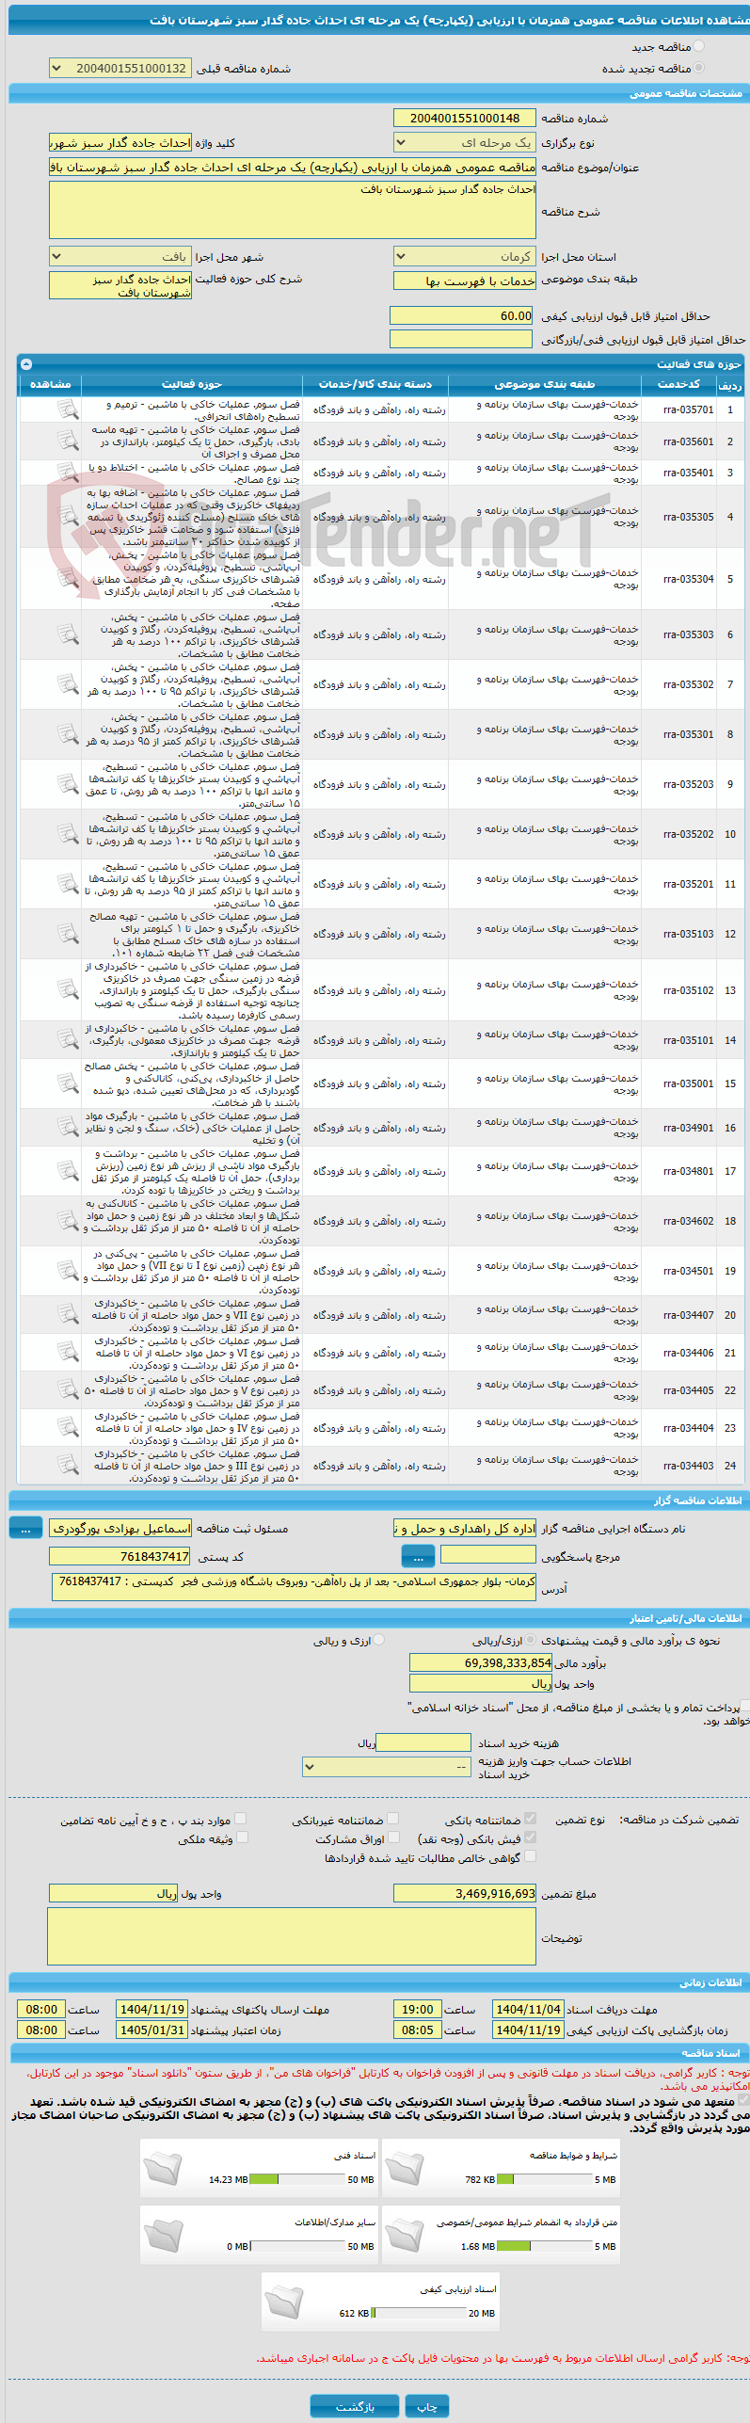Click the بازگشت button

355,2406
